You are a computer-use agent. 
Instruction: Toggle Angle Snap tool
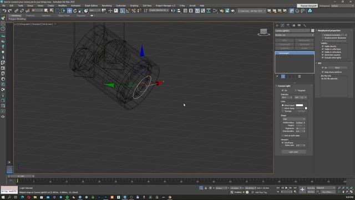(x=128, y=11)
